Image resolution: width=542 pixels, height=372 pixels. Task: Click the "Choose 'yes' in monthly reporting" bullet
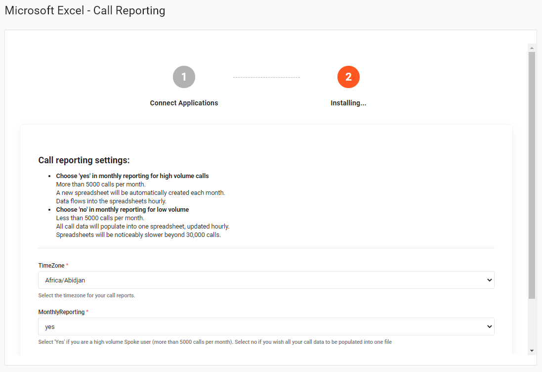132,176
